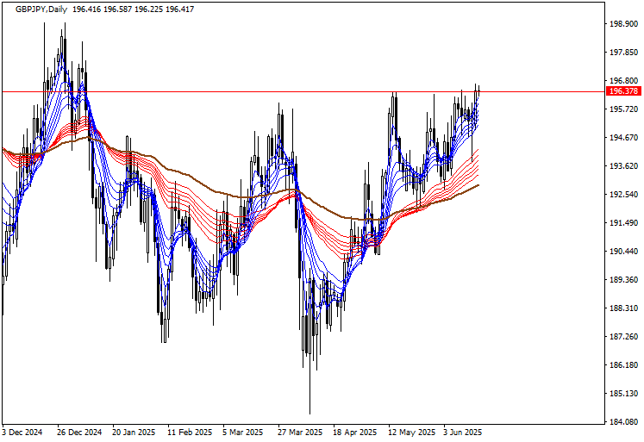Click the red 196.378 price label
Screen dimensions: 644x442
tap(623, 91)
